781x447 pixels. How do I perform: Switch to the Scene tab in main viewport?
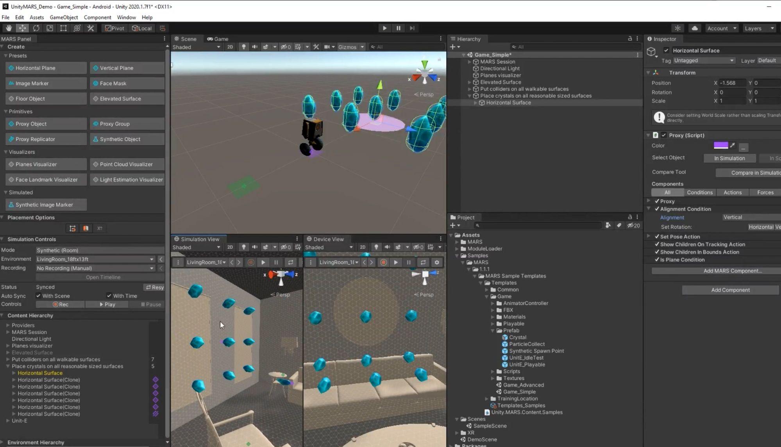pos(188,39)
